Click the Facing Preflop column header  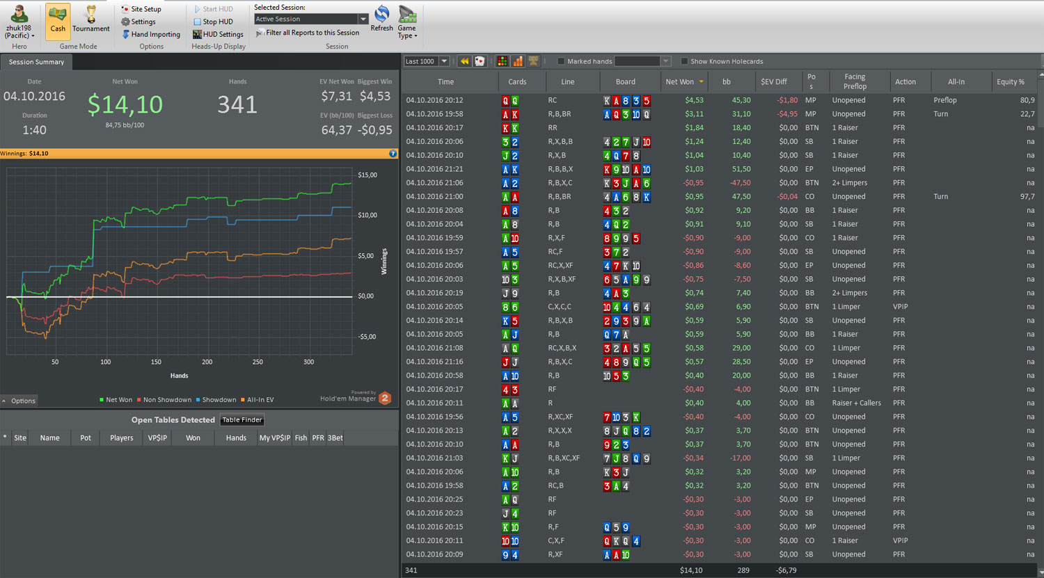[855, 81]
